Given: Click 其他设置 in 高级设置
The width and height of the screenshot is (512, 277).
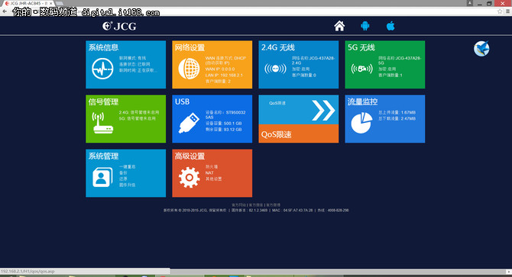Looking at the screenshot, I should (213, 179).
